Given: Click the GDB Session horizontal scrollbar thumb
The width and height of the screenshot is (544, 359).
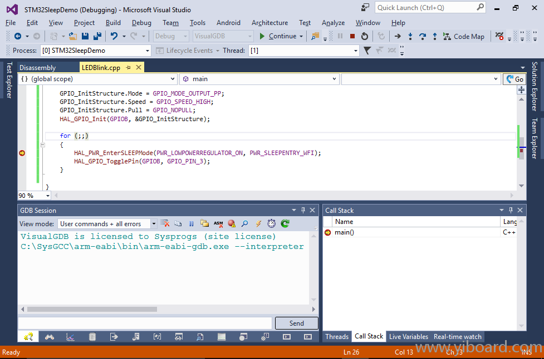Looking at the screenshot, I should point(92,309).
